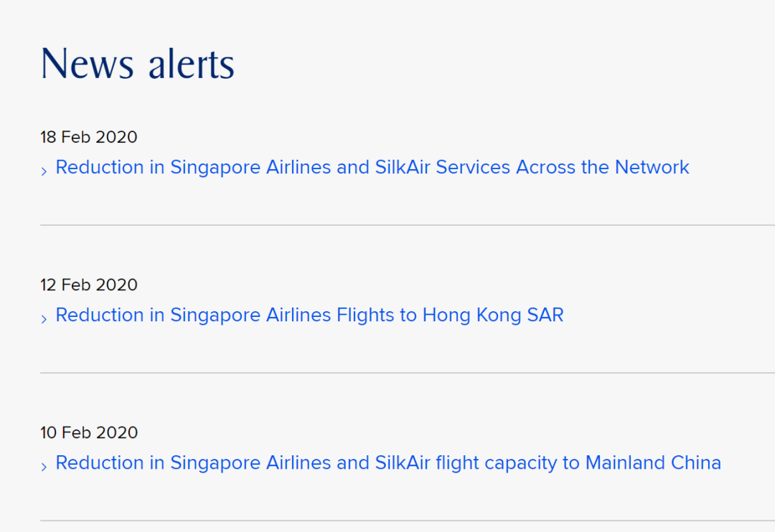This screenshot has width=775, height=532.
Task: Click the word "Network" in the 18 Feb link
Action: [652, 167]
